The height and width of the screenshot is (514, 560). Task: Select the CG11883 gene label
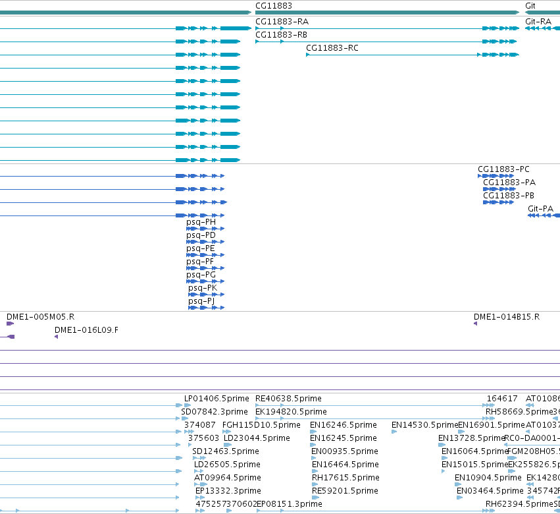pyautogui.click(x=274, y=6)
